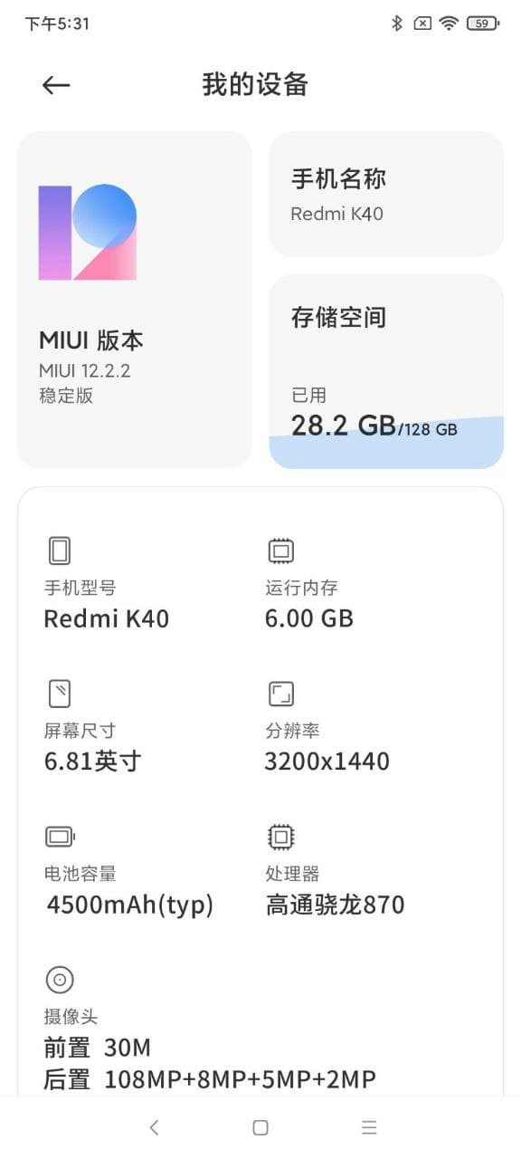Select the MIUI 12.2.2 version text

[84, 370]
